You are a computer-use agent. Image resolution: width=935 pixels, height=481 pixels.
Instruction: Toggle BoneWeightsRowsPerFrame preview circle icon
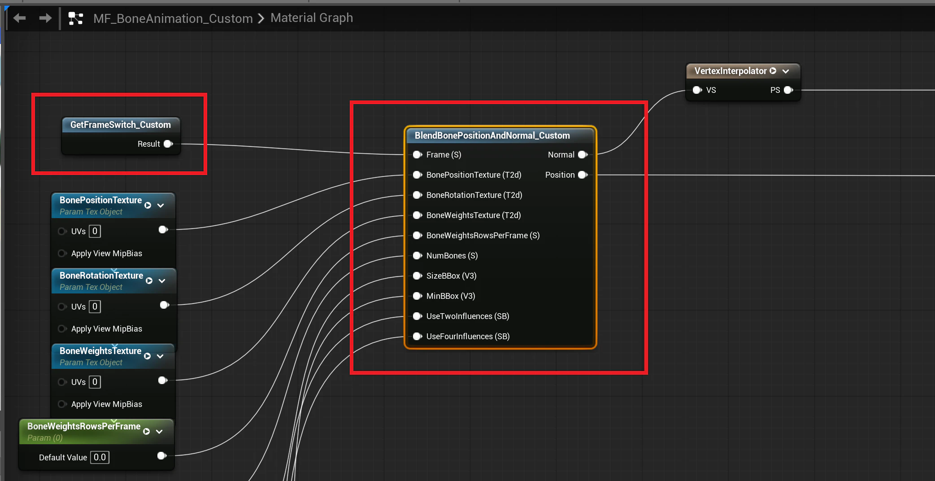(x=147, y=432)
